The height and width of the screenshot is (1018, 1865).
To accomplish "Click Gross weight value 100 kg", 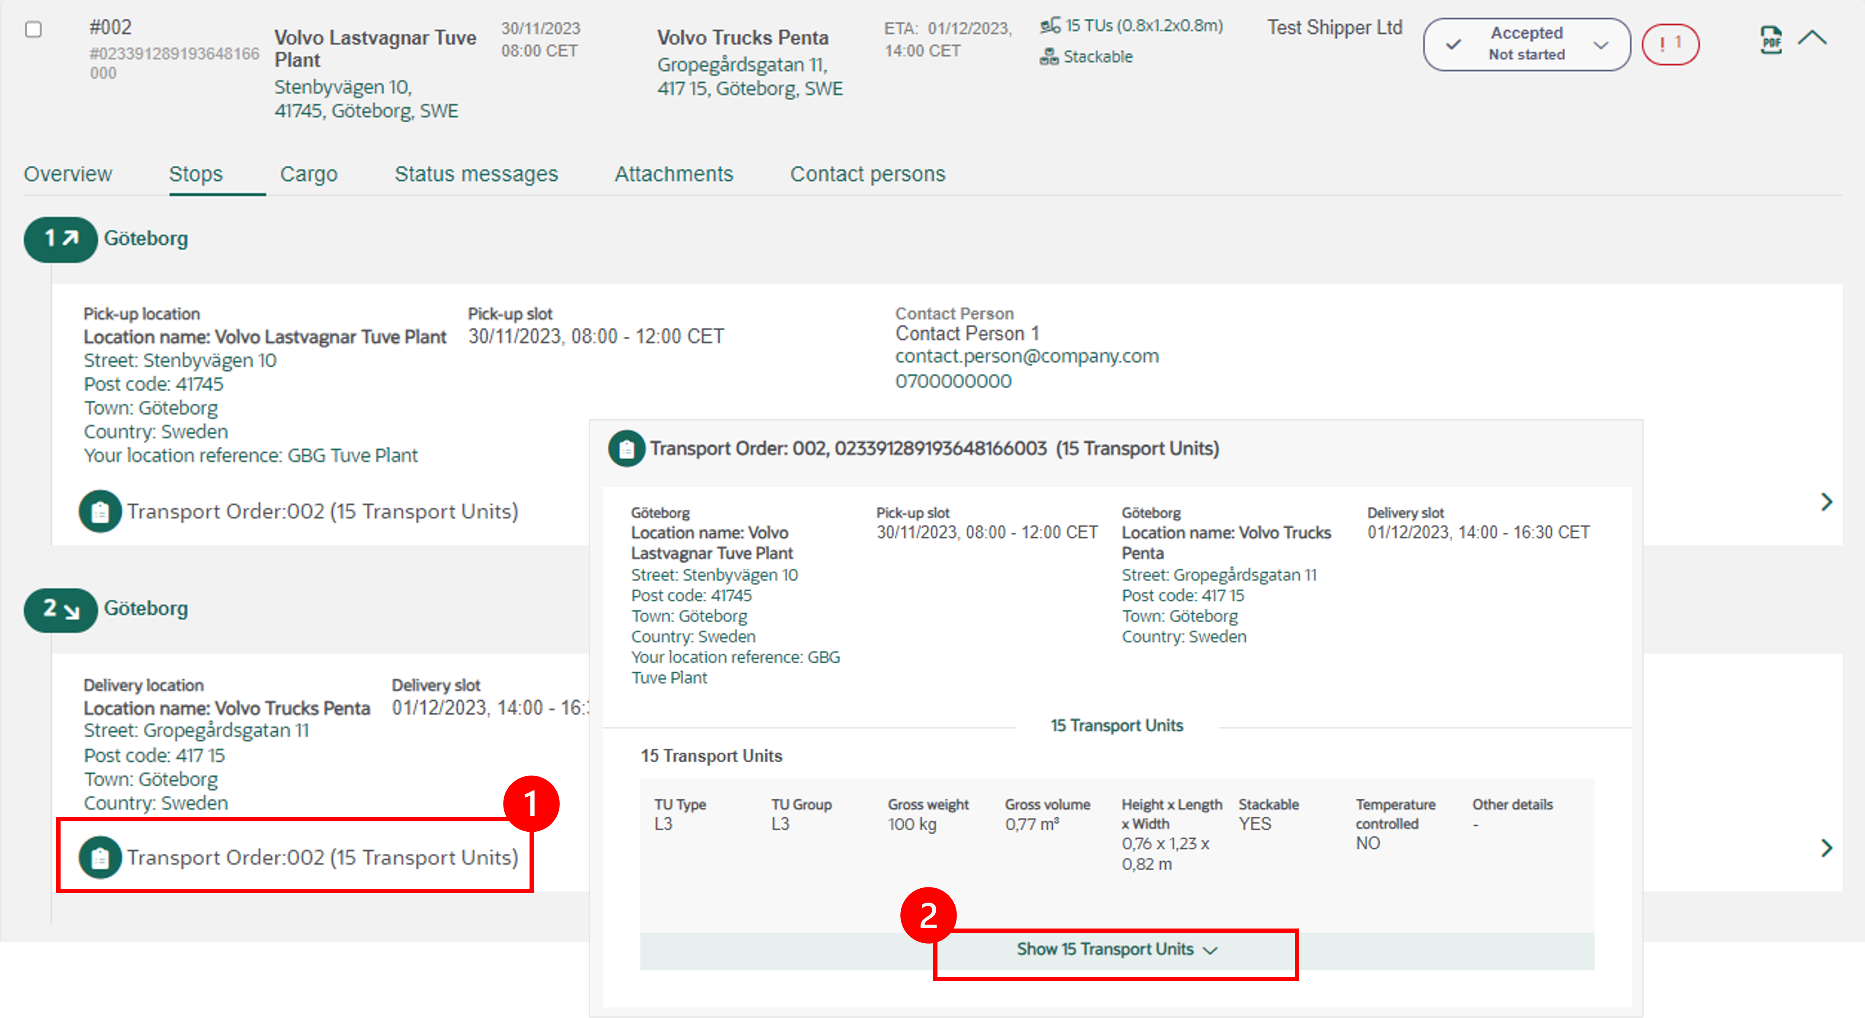I will tap(912, 824).
